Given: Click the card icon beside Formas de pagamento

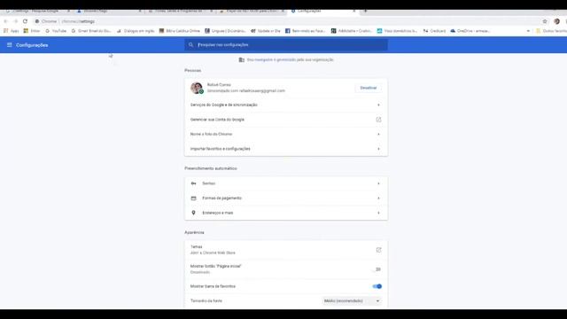Looking at the screenshot, I should click(193, 198).
